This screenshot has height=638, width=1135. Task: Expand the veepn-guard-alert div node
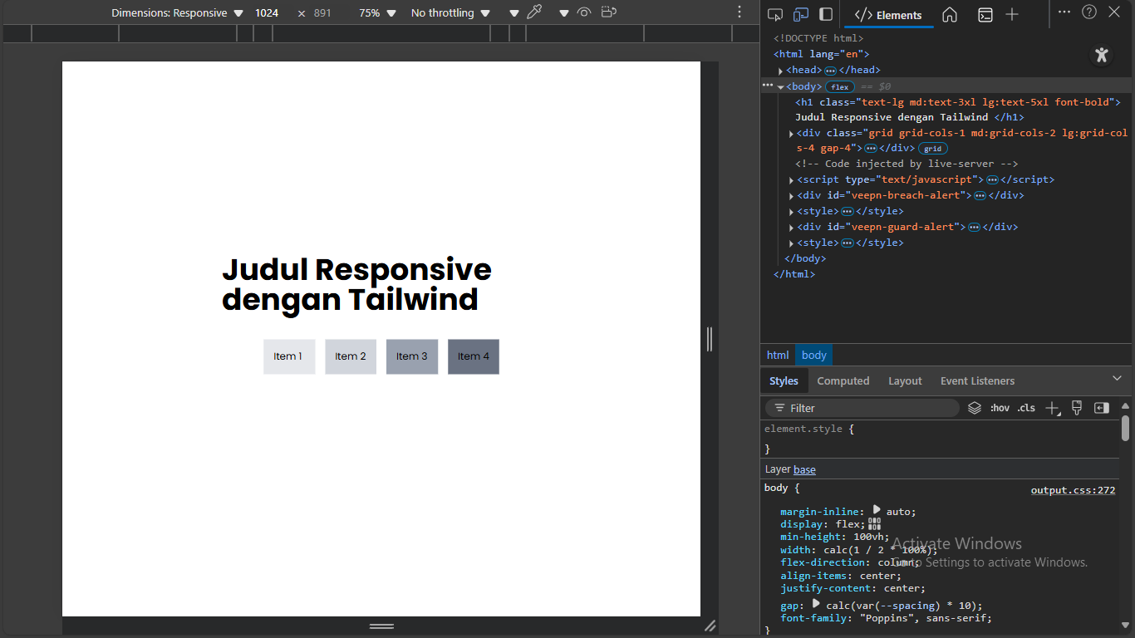[x=791, y=227]
